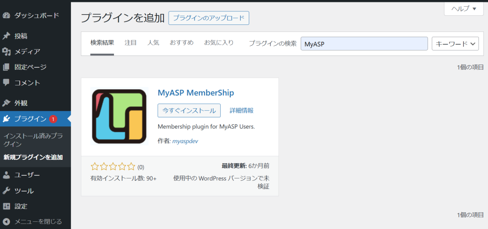Click the page icon beside 固定ページ
The width and height of the screenshot is (488, 229).
tap(6, 67)
